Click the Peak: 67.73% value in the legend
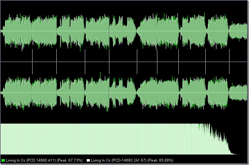249x165 pixels. (x=70, y=160)
